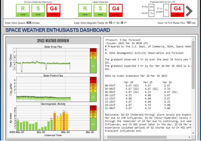Click the Space Weather Enthusiasts Dashboard heading
Image resolution: width=201 pixels, height=141 pixels.
coord(58,30)
